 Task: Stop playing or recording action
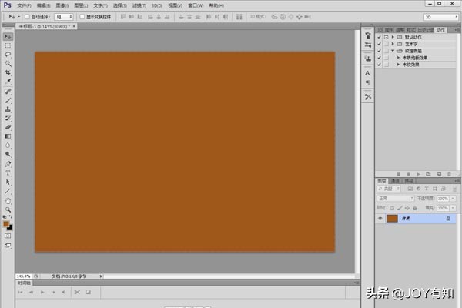point(398,175)
